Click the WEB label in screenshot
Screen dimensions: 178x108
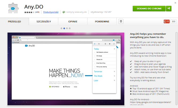tap(75, 87)
